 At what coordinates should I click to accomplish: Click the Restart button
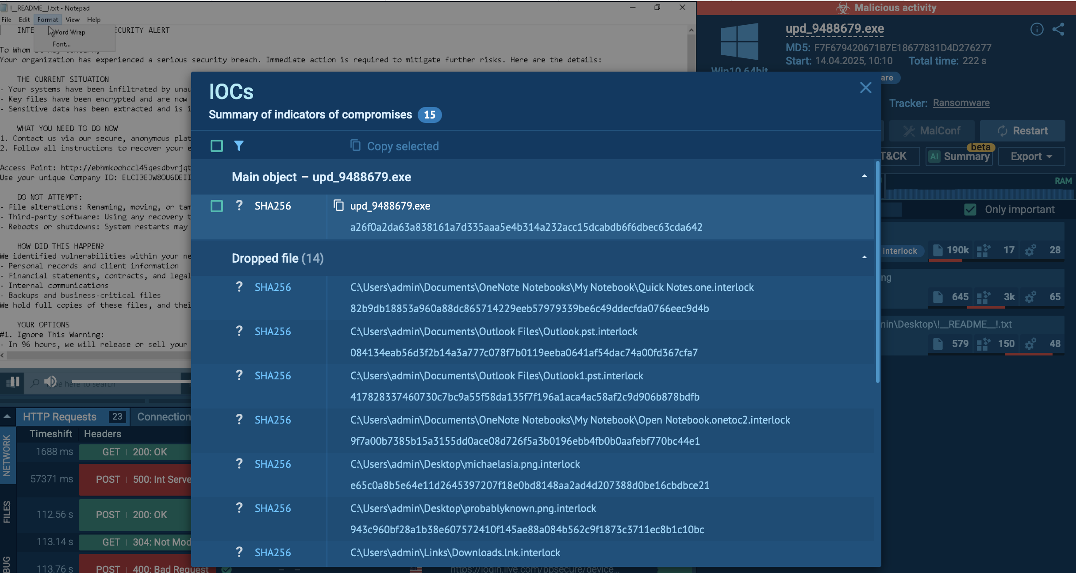click(1022, 131)
